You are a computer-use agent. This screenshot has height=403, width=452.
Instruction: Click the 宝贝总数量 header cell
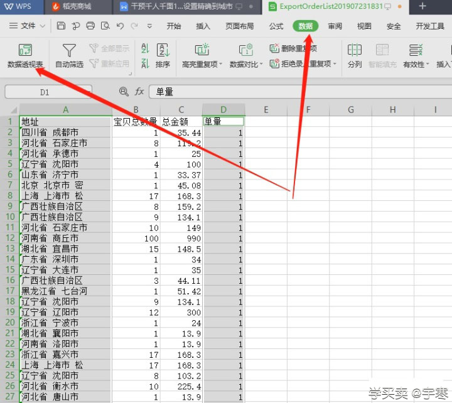(136, 122)
